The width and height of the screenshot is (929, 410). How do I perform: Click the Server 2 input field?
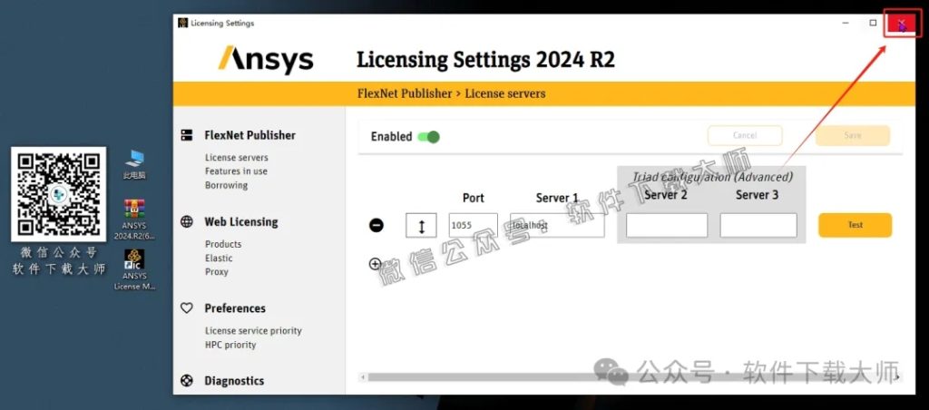coord(667,226)
